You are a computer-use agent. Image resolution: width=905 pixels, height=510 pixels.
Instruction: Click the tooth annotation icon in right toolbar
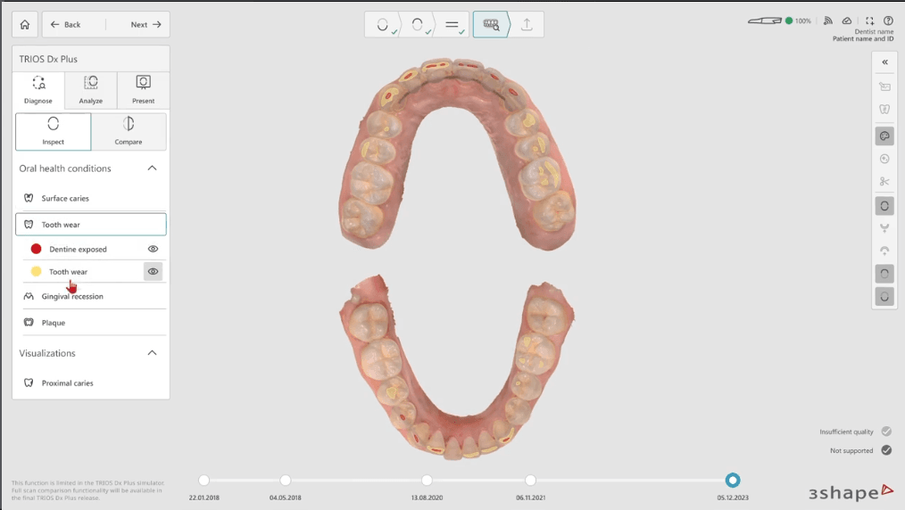[x=884, y=109]
